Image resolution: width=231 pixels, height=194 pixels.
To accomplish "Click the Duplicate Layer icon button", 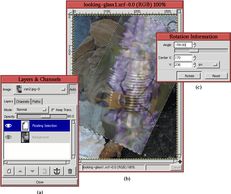I will (x=44, y=171).
